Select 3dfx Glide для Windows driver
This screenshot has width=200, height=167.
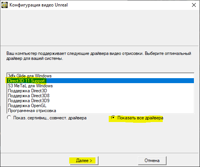point(100,76)
